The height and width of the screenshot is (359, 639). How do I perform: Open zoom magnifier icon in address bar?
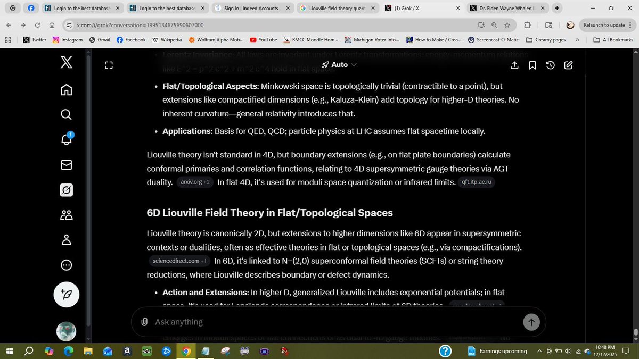(x=494, y=25)
